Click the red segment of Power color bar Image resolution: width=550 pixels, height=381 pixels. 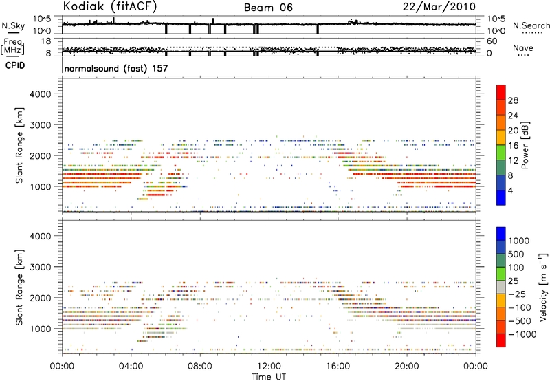click(501, 92)
